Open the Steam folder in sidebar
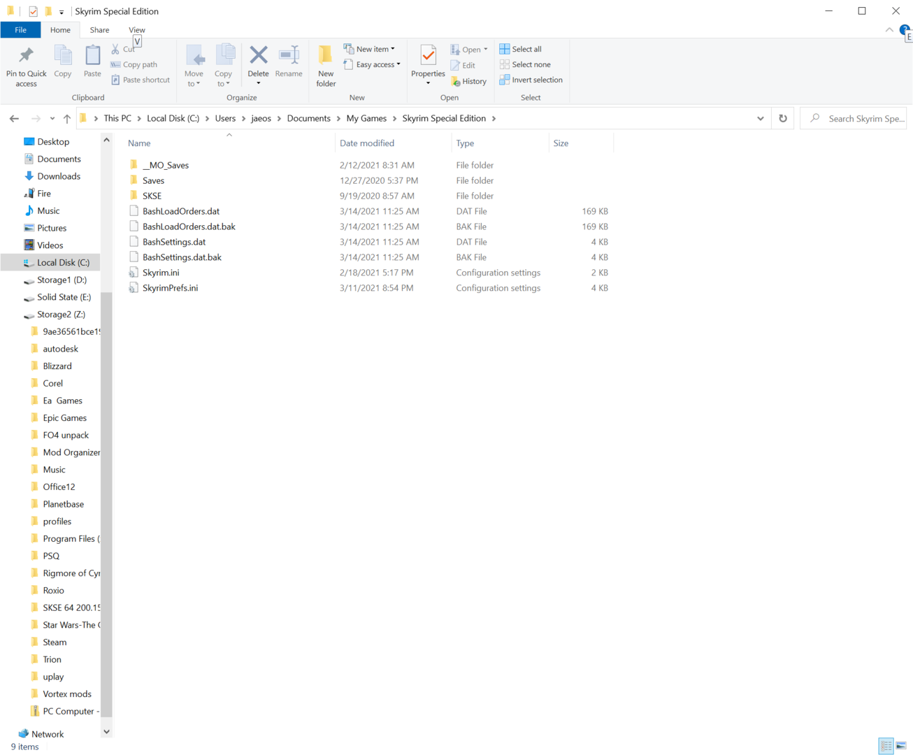The width and height of the screenshot is (913, 755). point(55,642)
